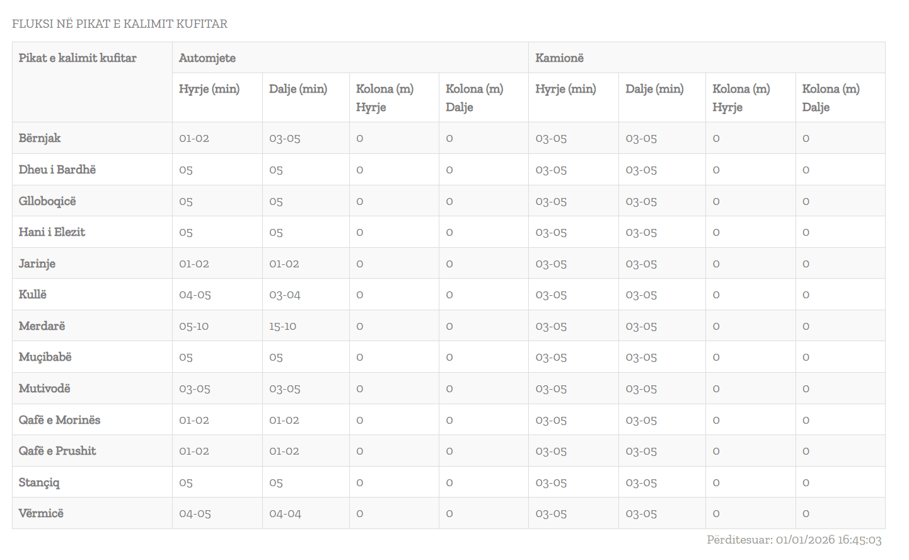Select the Dheu i Bardhë row label
The image size is (909, 560).
click(x=57, y=170)
